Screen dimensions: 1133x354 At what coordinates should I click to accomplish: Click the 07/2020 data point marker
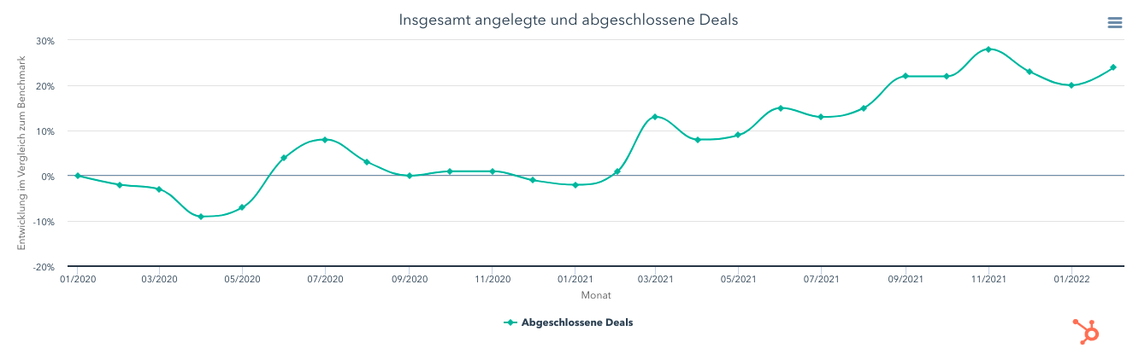coord(325,140)
